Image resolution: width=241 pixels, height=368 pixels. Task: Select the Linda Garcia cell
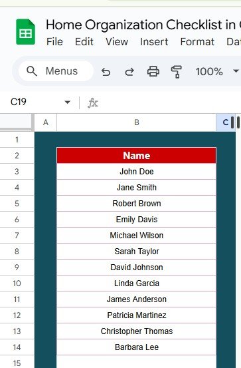click(137, 283)
